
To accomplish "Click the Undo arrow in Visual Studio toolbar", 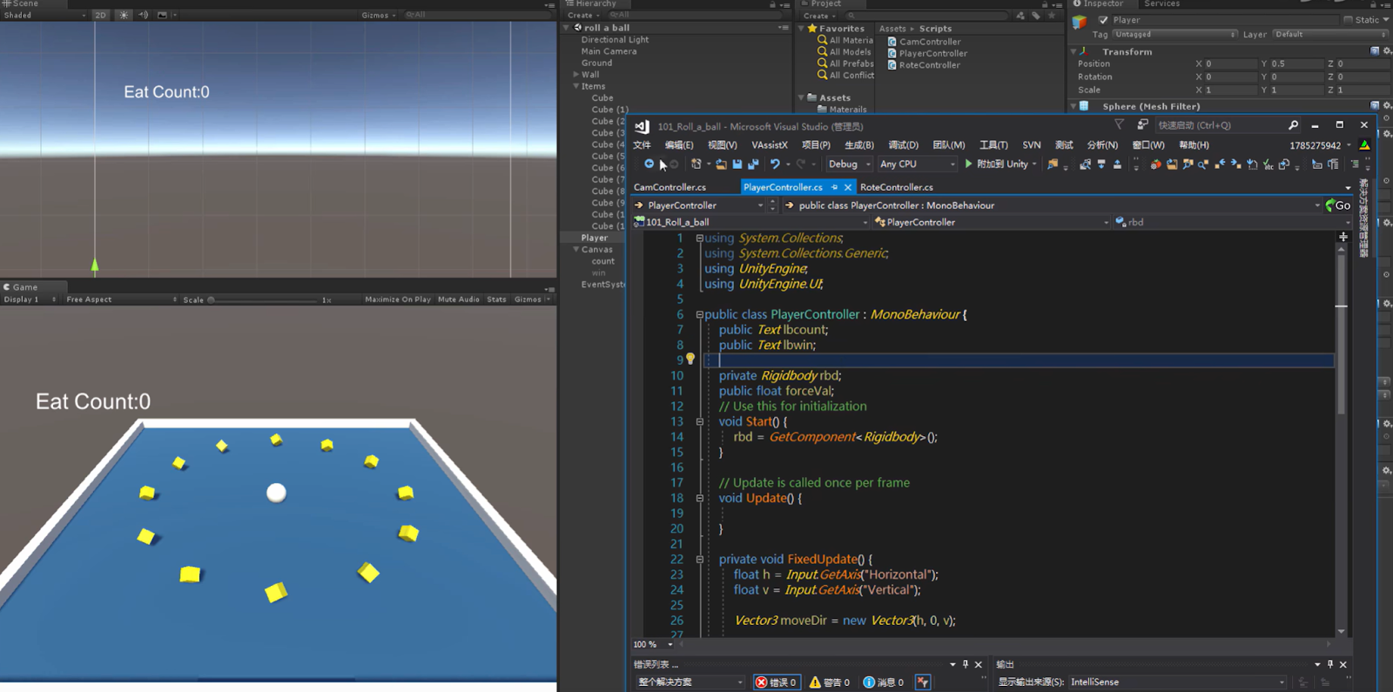I will (774, 165).
